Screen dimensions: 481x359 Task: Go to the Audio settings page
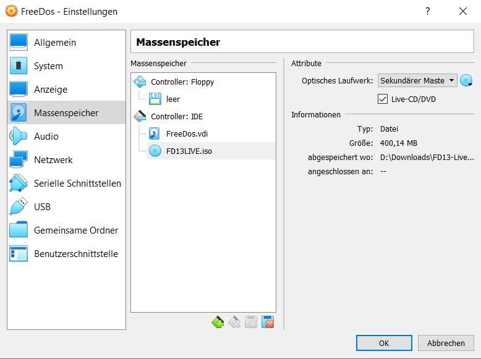point(66,136)
